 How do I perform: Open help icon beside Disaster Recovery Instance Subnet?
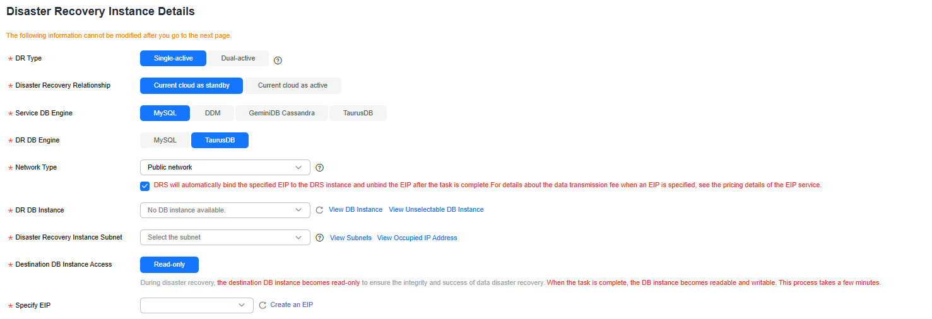319,238
